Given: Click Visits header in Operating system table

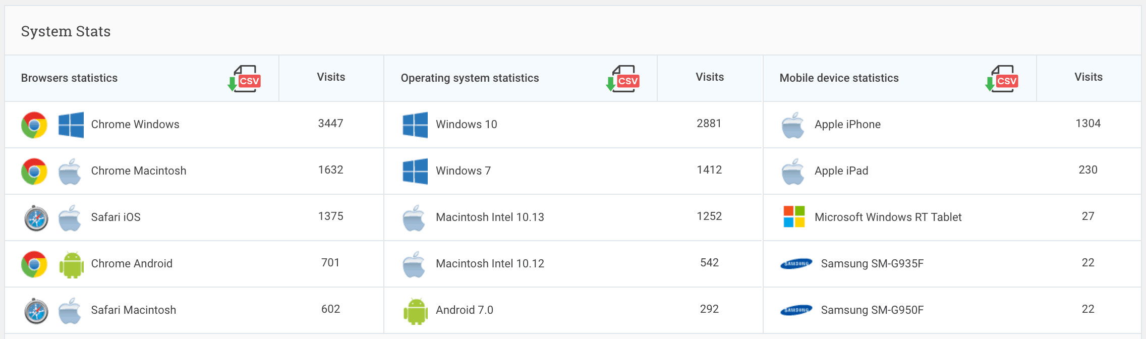Looking at the screenshot, I should pos(710,77).
